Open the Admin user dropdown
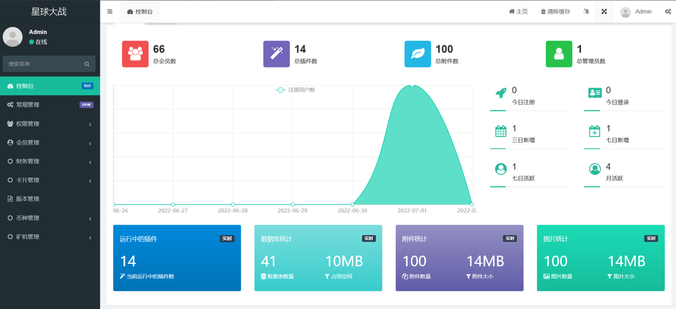Screen dimensions: 676x309 636,12
